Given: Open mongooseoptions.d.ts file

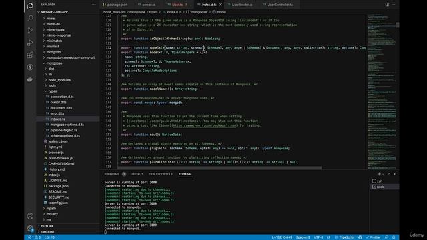Looking at the screenshot, I should click(67, 125).
